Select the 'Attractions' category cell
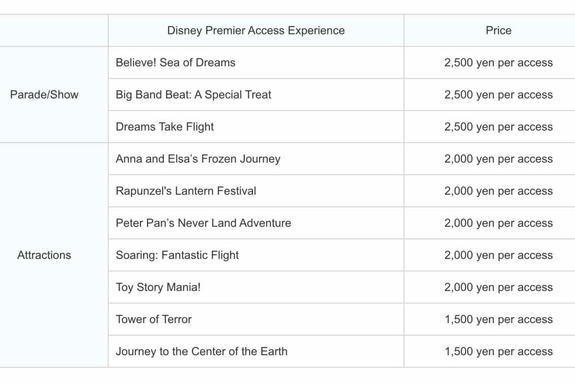575x383 pixels. point(44,255)
